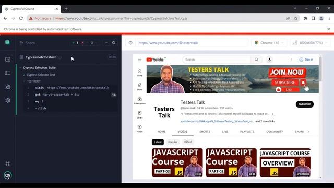This screenshot has width=334, height=188.
Task: Collapse TEST BODY section
Action: tap(32, 81)
